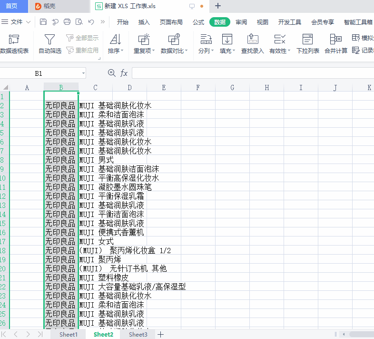Viewport: 374px width, 339px height.
Task: Click the zoom magnifier beside fx
Action: pos(112,73)
